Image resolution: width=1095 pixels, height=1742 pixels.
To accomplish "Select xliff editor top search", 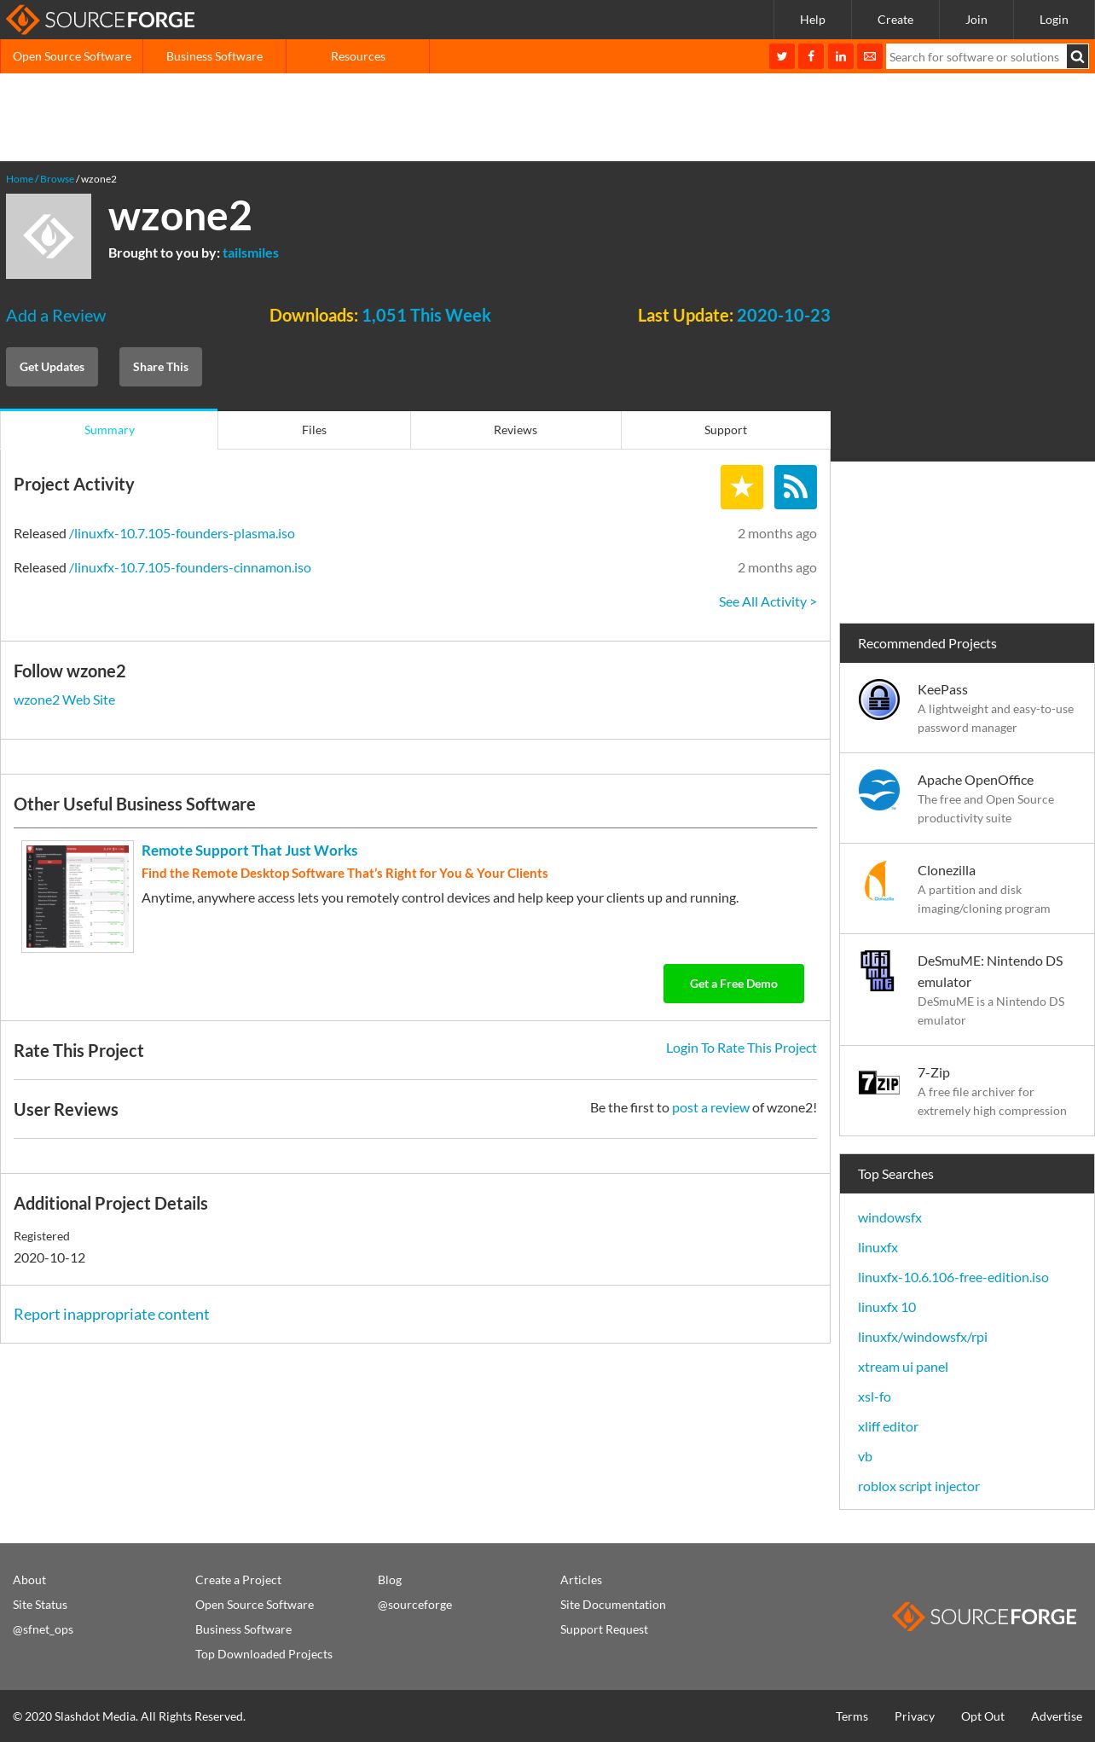I will [x=888, y=1426].
